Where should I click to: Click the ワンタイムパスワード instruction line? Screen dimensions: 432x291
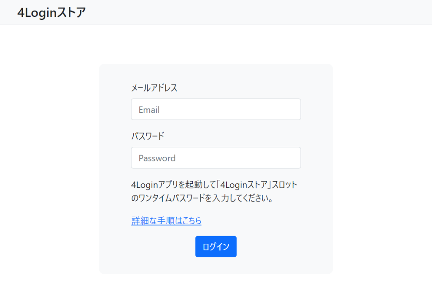pos(202,198)
